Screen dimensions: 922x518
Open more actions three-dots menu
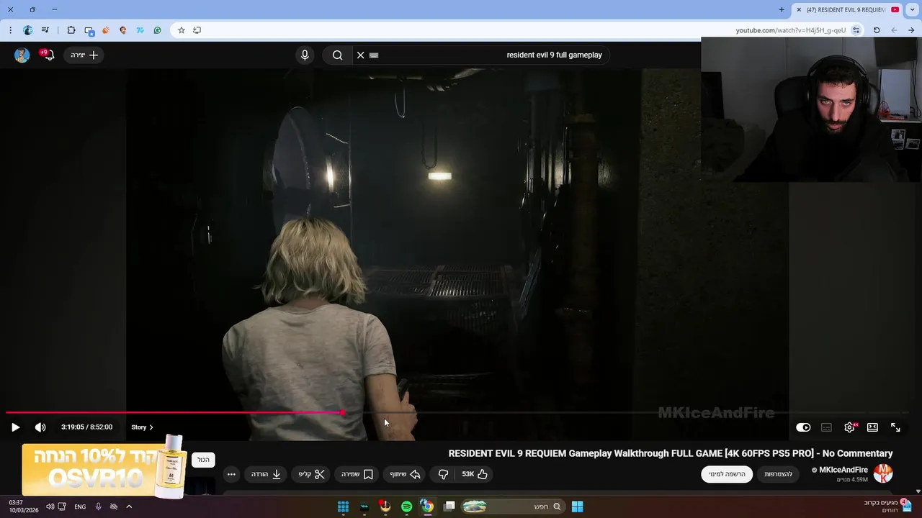[x=231, y=474]
